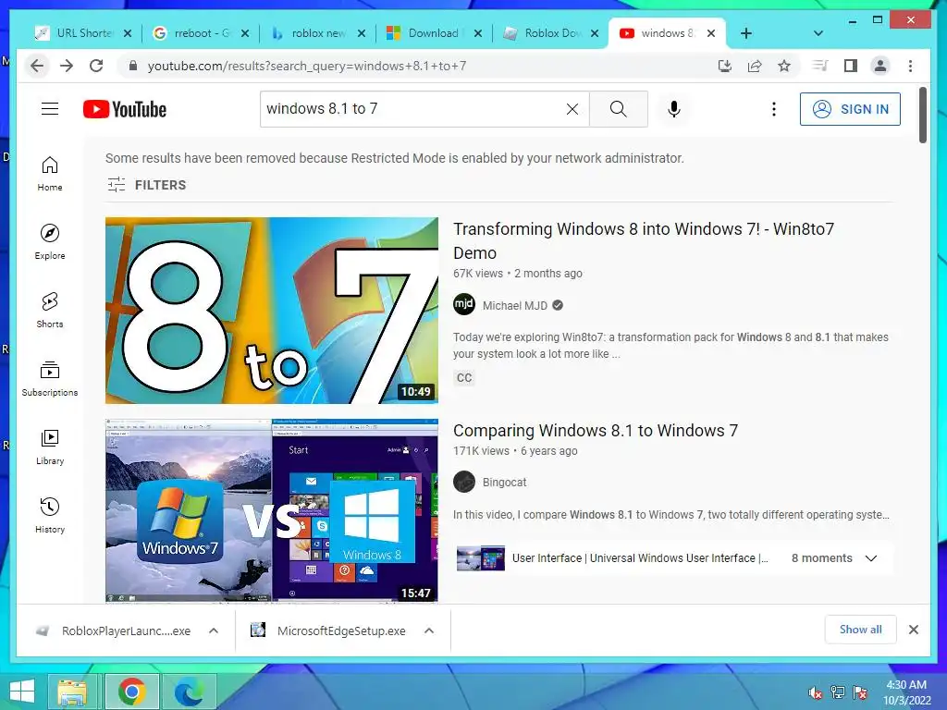The image size is (947, 710).
Task: Toggle the Chrome side panel
Action: click(851, 66)
